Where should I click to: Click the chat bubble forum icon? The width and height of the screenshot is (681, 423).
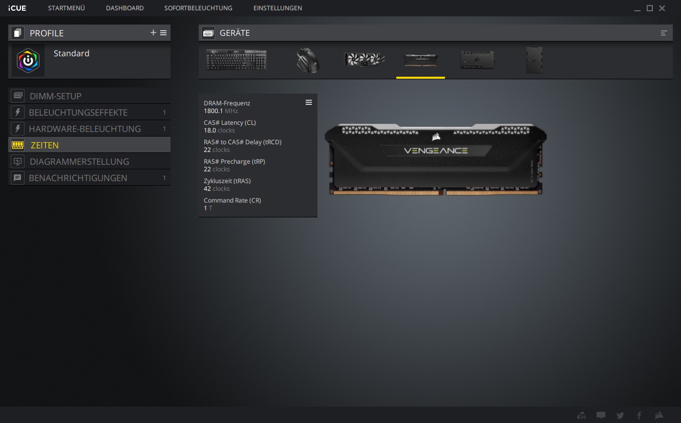click(x=601, y=415)
